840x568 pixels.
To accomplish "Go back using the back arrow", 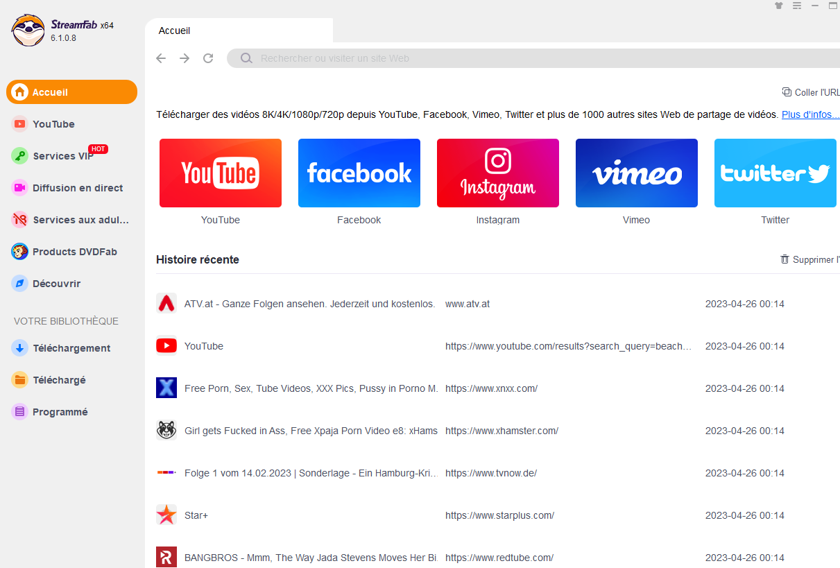I will point(161,58).
